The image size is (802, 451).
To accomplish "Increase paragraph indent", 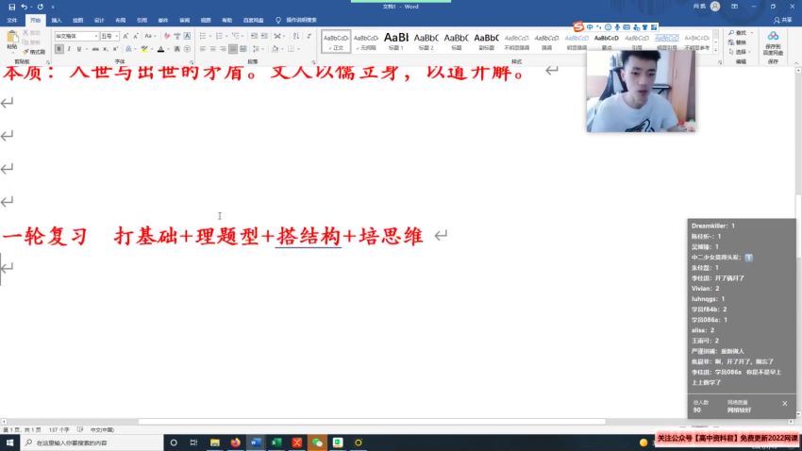I will (264, 36).
